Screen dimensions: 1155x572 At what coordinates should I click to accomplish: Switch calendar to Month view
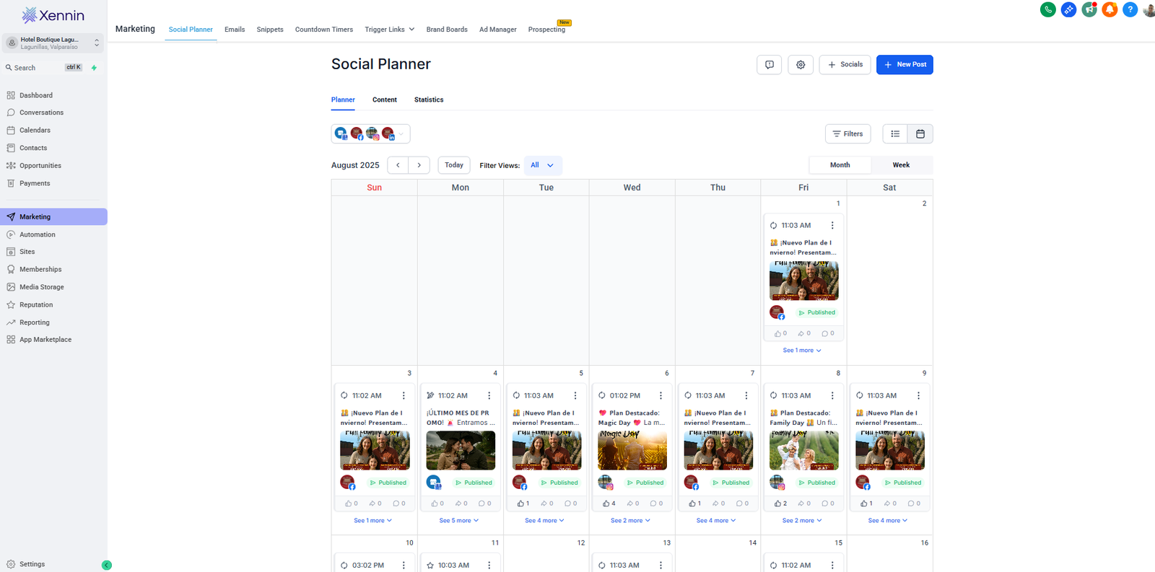840,165
